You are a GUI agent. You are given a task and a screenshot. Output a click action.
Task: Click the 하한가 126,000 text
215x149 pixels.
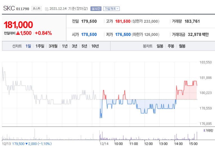(x=146, y=35)
